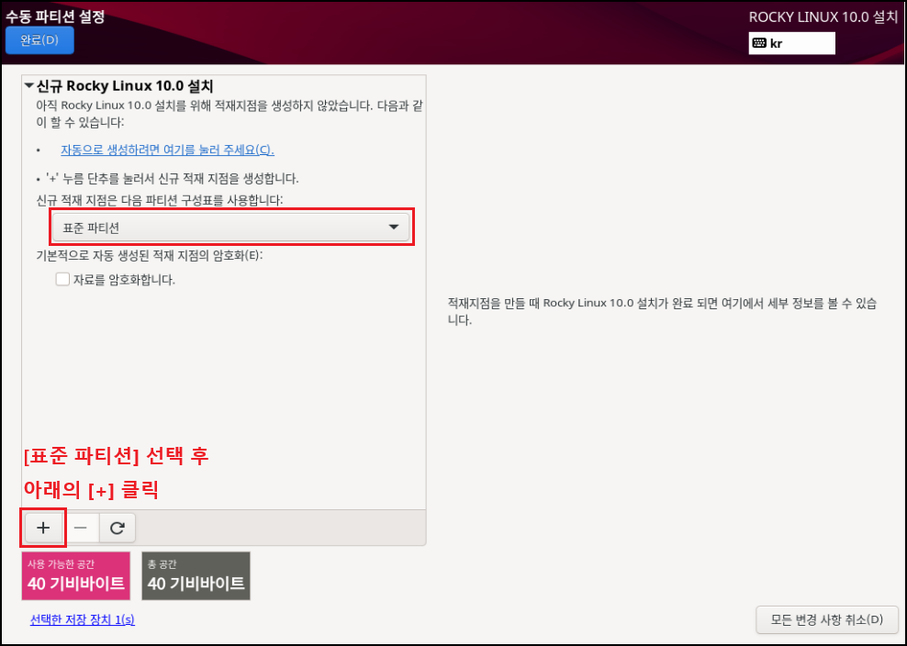
Task: Click the 적재지점을 만들 때 information text
Action: (662, 311)
